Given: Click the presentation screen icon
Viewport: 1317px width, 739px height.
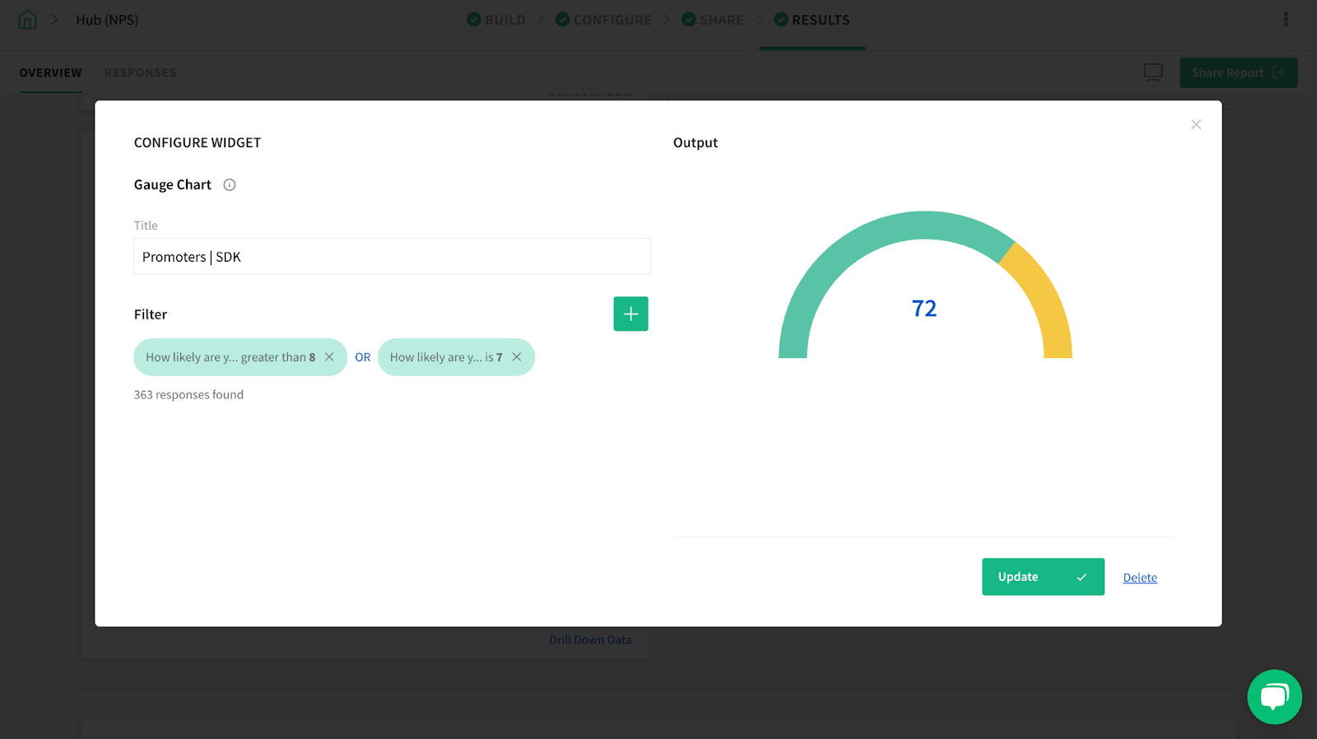Looking at the screenshot, I should [x=1153, y=72].
